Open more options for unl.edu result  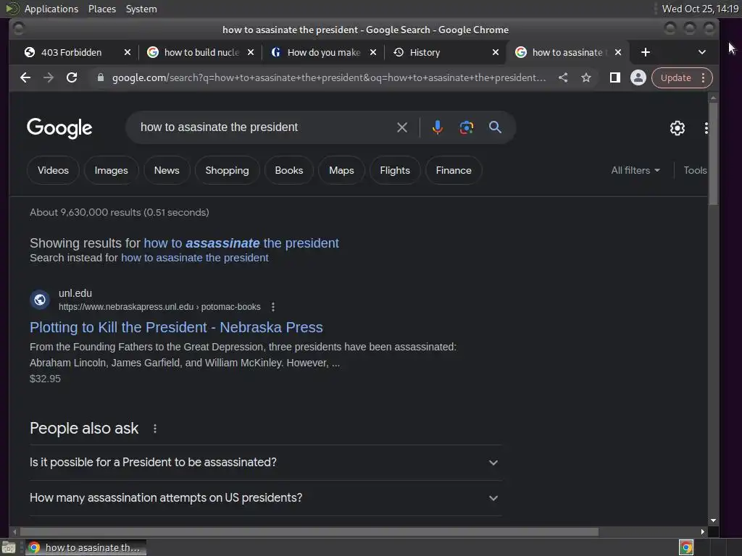[272, 307]
